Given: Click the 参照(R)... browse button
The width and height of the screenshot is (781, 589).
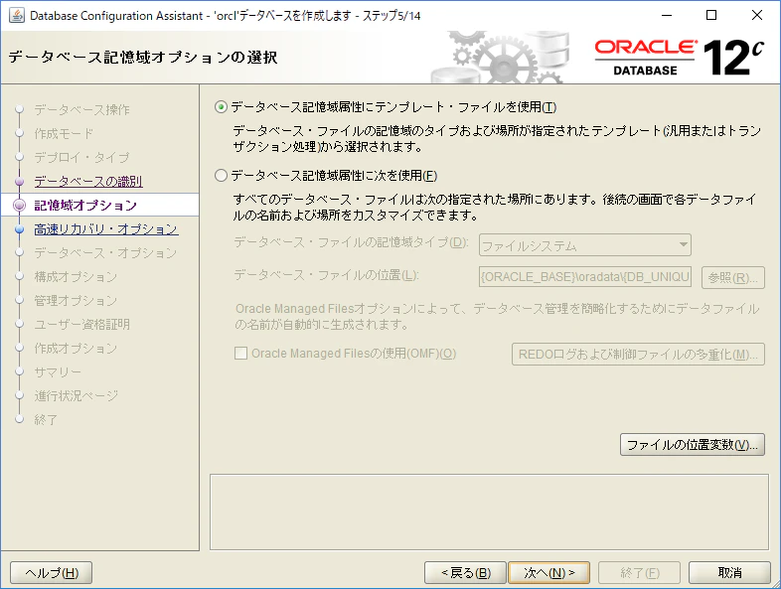Looking at the screenshot, I should point(732,277).
